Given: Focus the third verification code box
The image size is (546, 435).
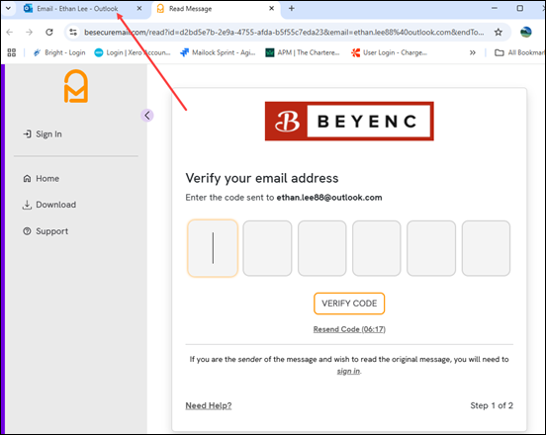Looking at the screenshot, I should click(322, 248).
